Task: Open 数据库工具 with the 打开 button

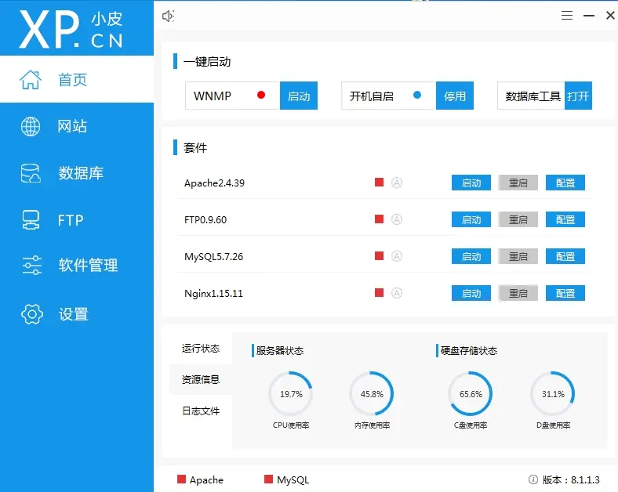Action: point(578,96)
